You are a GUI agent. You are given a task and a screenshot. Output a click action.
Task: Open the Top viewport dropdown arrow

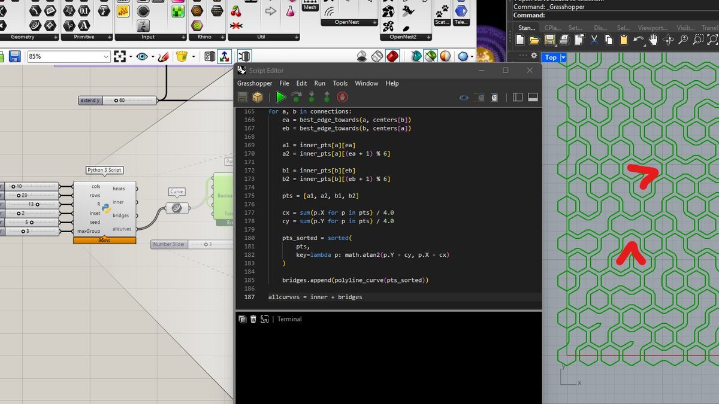(563, 57)
